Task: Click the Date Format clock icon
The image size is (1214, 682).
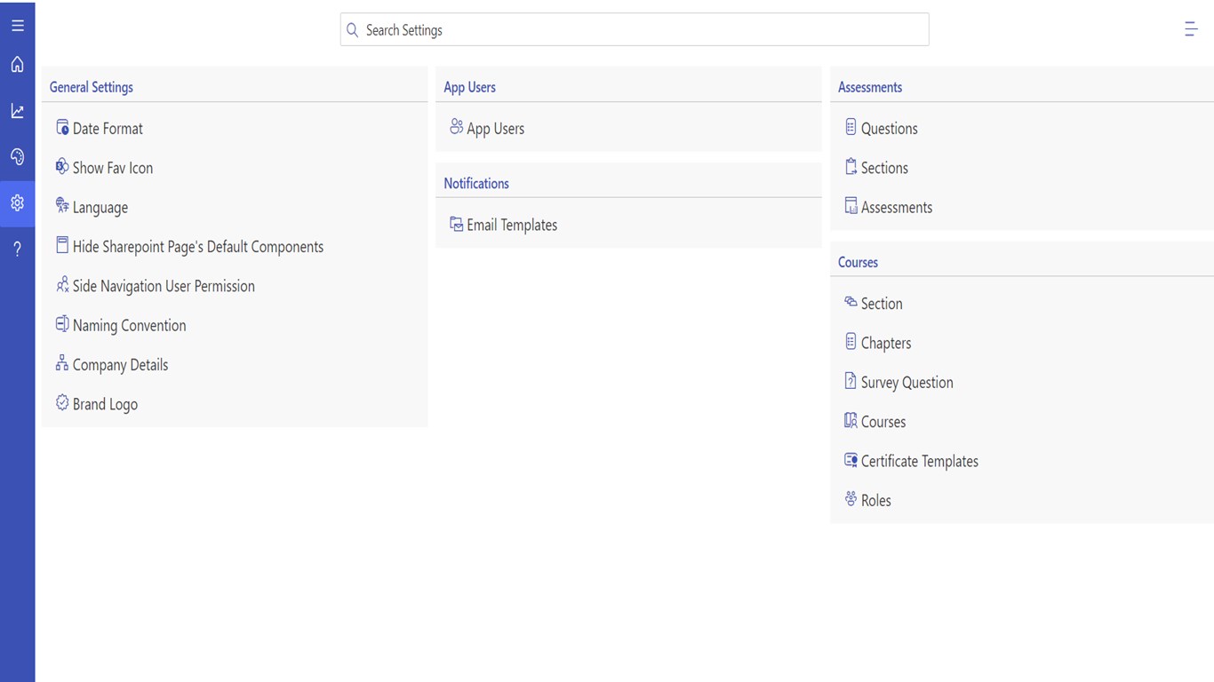Action: tap(62, 128)
